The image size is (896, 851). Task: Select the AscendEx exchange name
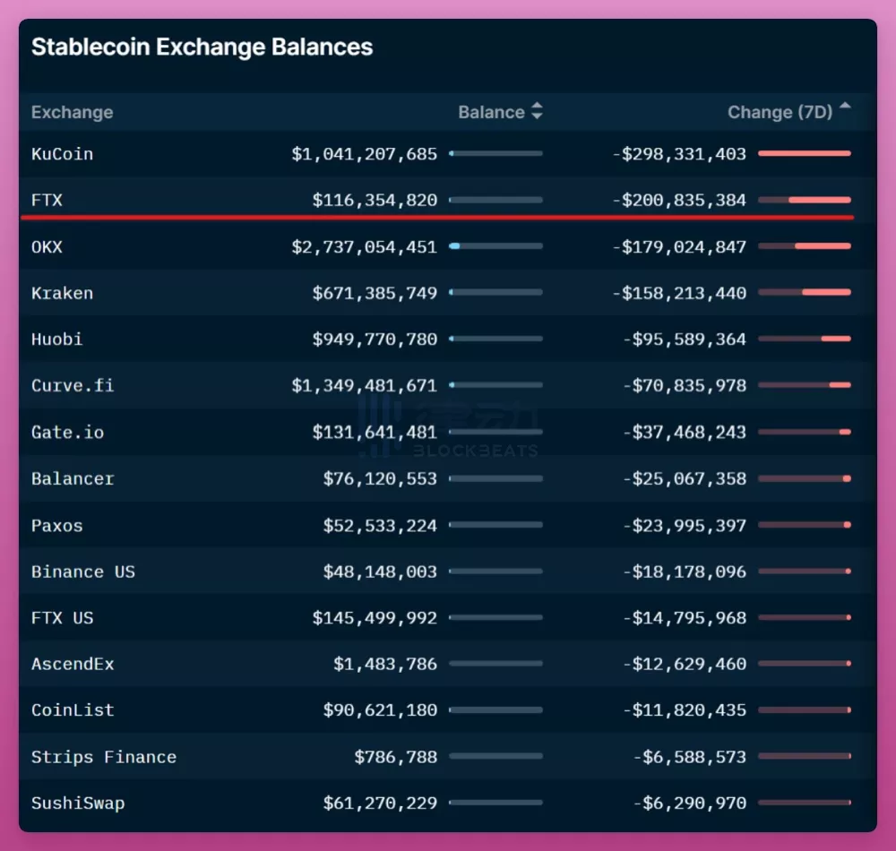point(73,665)
